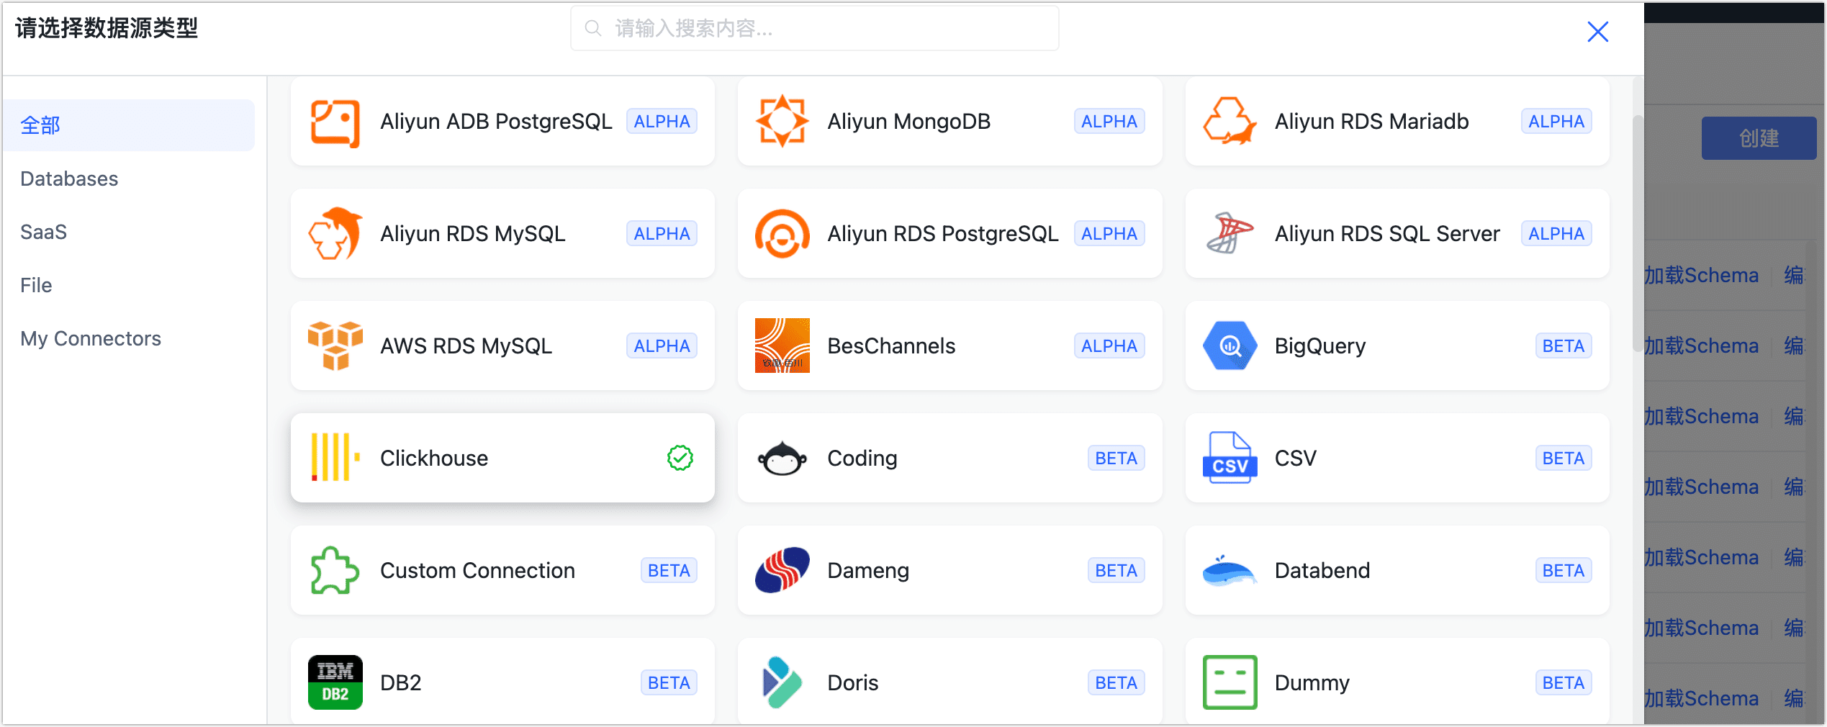Click the AWS RDS MySQL cubes icon
This screenshot has width=1827, height=727.
[335, 346]
